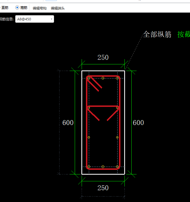Click the top 250 width dimension

click(x=103, y=57)
